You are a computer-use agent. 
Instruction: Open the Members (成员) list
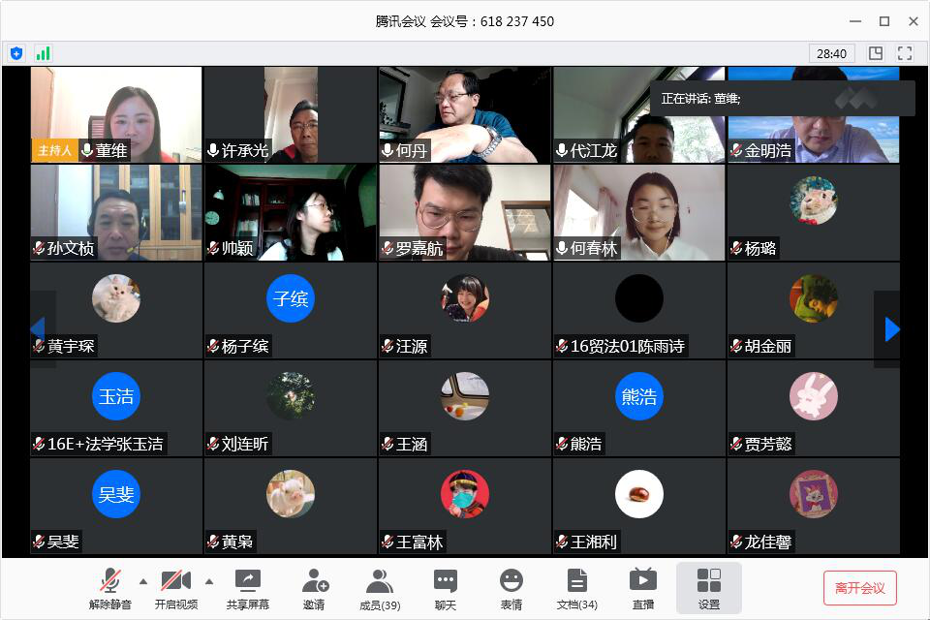point(380,588)
